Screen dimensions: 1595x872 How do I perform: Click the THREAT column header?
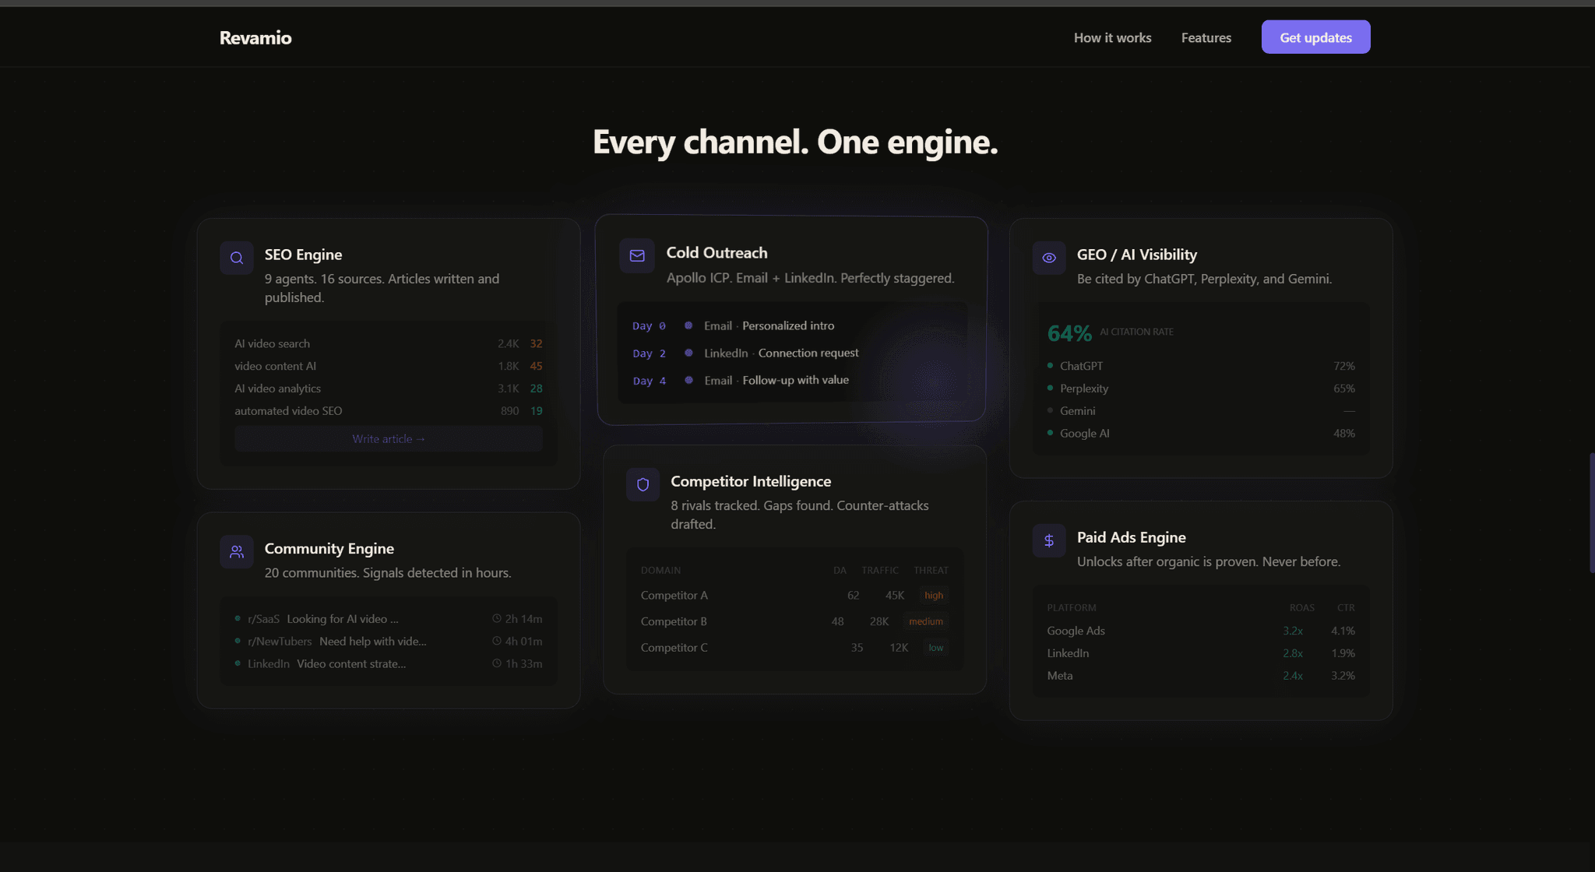tap(931, 571)
